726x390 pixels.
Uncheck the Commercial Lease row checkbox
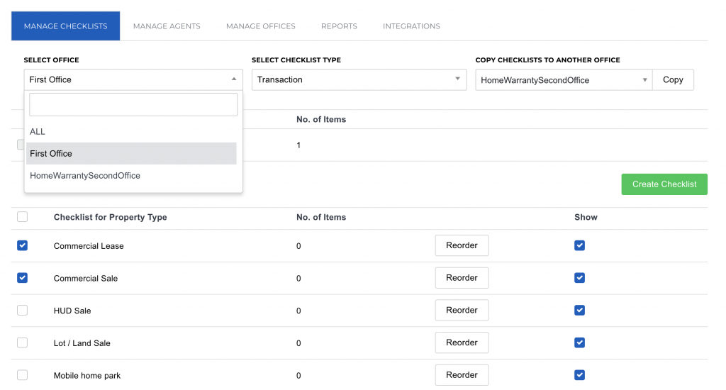click(x=22, y=245)
